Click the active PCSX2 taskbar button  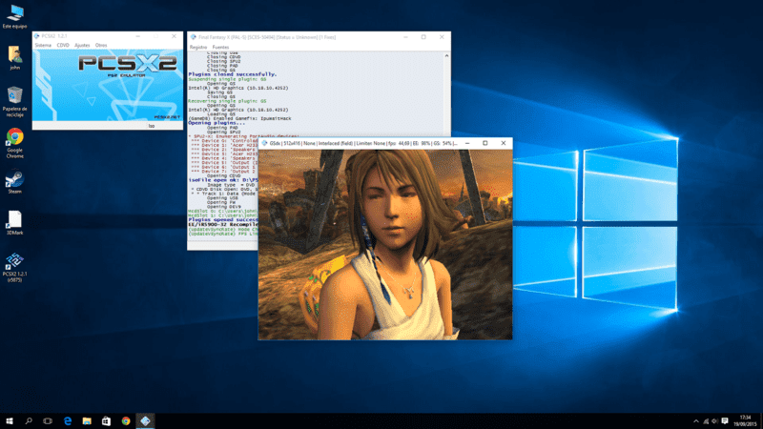pyautogui.click(x=145, y=420)
